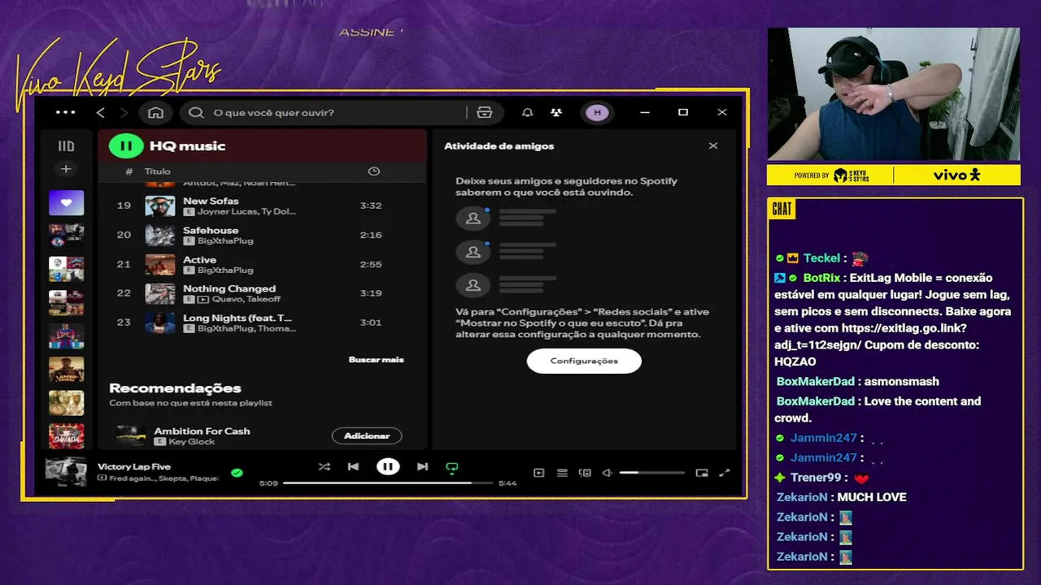Open the Spotify Home page

click(155, 112)
